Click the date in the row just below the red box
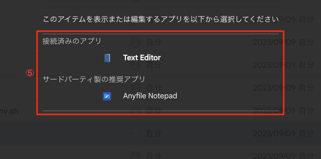 coord(274,133)
